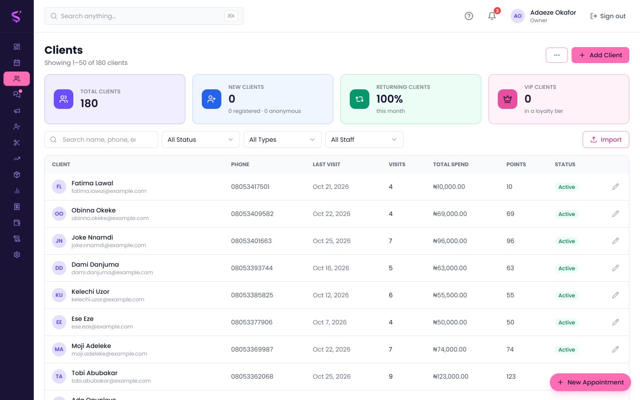Click the Add Client button
Viewport: 640px width, 400px height.
point(600,55)
